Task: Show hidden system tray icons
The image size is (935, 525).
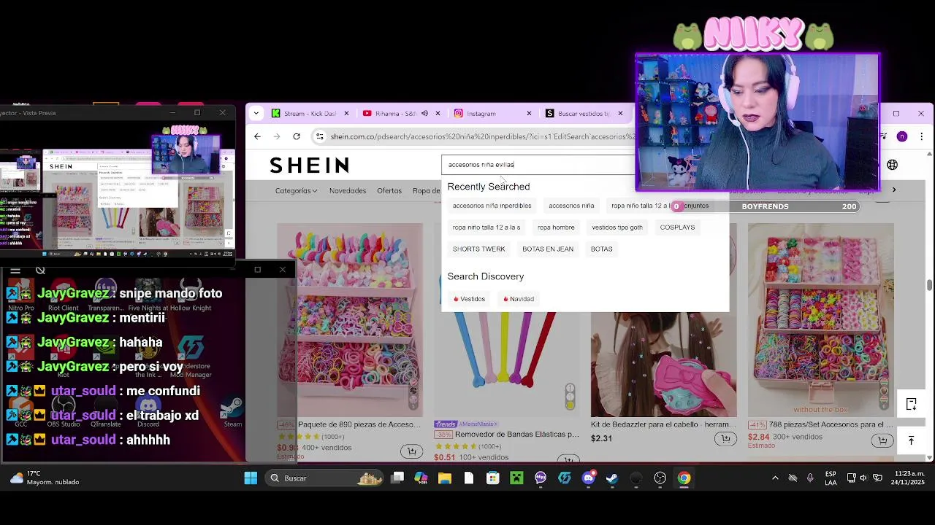Action: coord(775,478)
